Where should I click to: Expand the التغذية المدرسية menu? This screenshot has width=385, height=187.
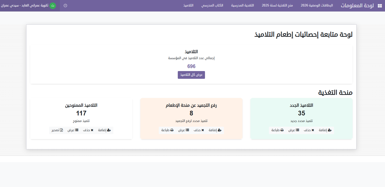(242, 5)
